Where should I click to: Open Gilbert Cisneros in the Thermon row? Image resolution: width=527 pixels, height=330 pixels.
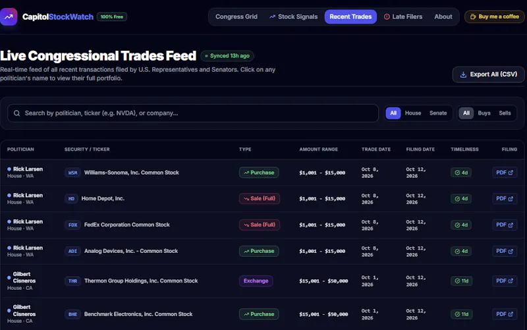click(x=24, y=277)
